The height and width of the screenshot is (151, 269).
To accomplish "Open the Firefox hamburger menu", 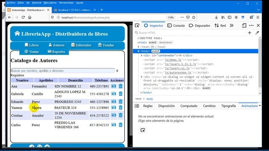I will 258,17.
